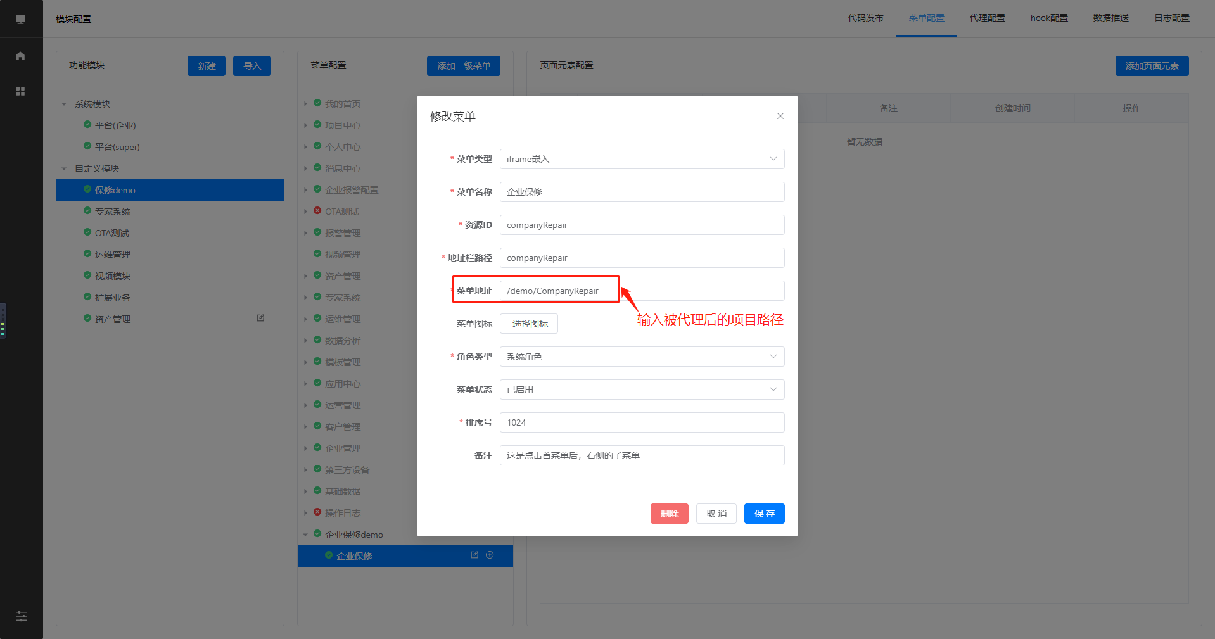
Task: Switch to the 代理配置 tab
Action: (987, 18)
